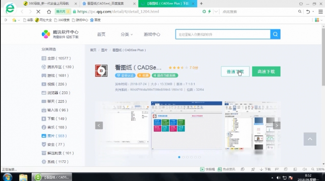
Task: Click the 图片 breadcrumb link
Action: (104, 50)
